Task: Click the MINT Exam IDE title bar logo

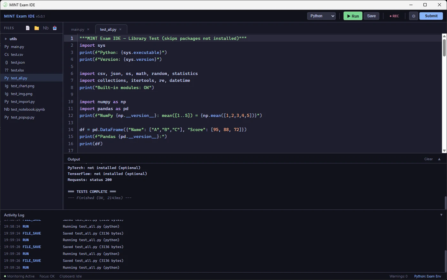Action: 5,5
